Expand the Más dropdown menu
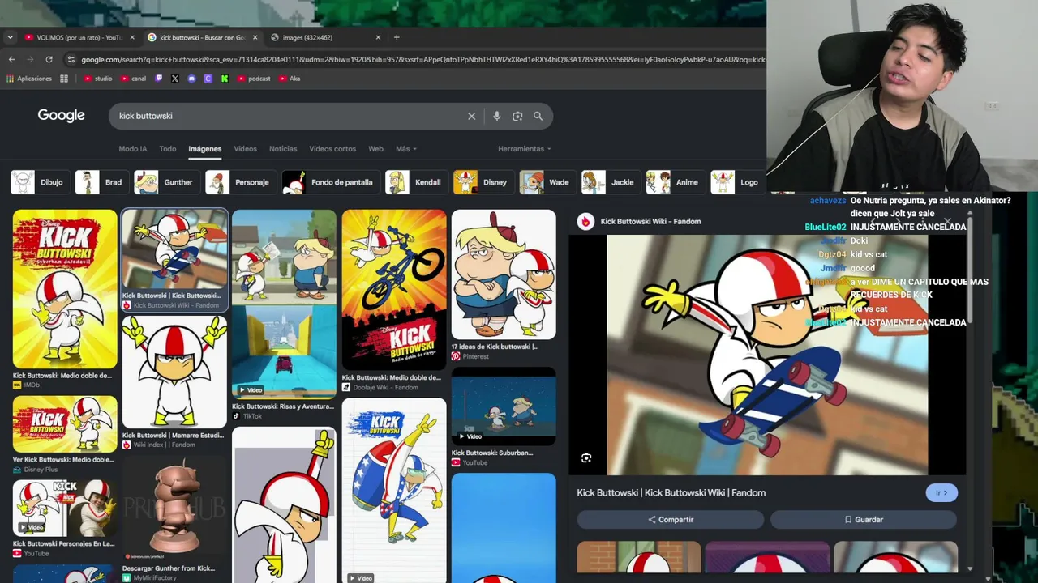The height and width of the screenshot is (583, 1038). pos(406,149)
